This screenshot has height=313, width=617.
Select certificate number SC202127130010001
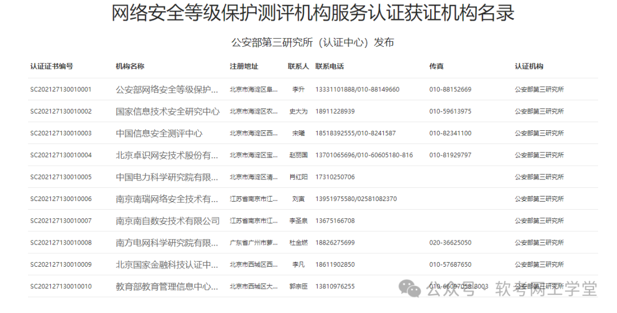point(61,90)
